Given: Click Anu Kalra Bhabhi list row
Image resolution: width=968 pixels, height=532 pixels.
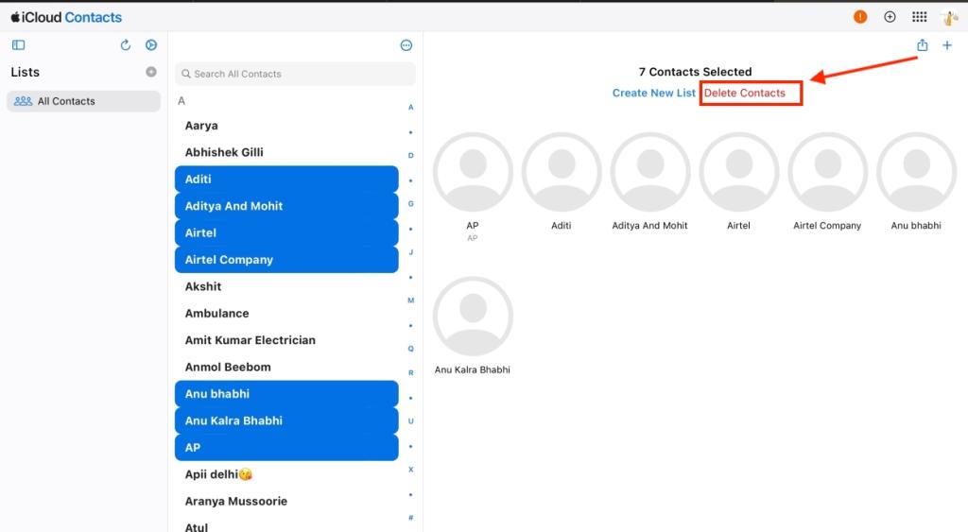Looking at the screenshot, I should click(286, 420).
